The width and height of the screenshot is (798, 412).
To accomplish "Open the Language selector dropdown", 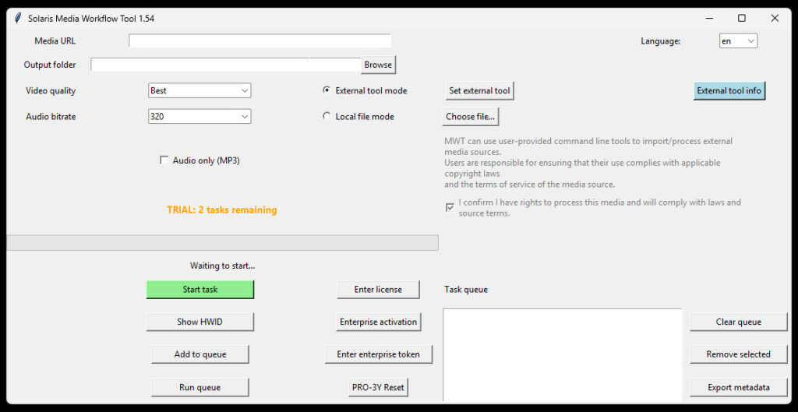I will [x=738, y=41].
